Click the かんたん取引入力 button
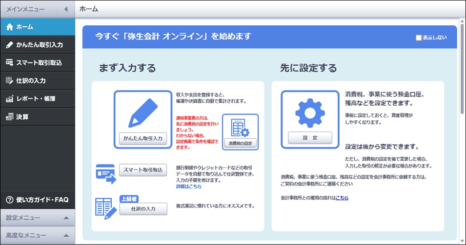Viewport: 466px width, 245px height. coord(143,138)
